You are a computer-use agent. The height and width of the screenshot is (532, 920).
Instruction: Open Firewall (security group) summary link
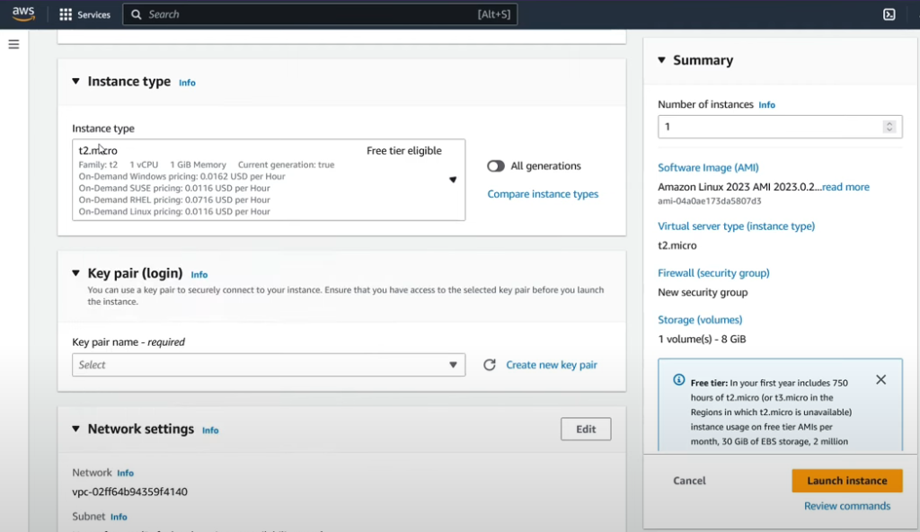pos(713,273)
